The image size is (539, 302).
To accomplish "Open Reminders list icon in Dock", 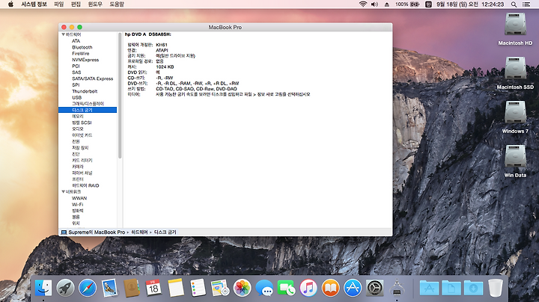I will click(198, 288).
